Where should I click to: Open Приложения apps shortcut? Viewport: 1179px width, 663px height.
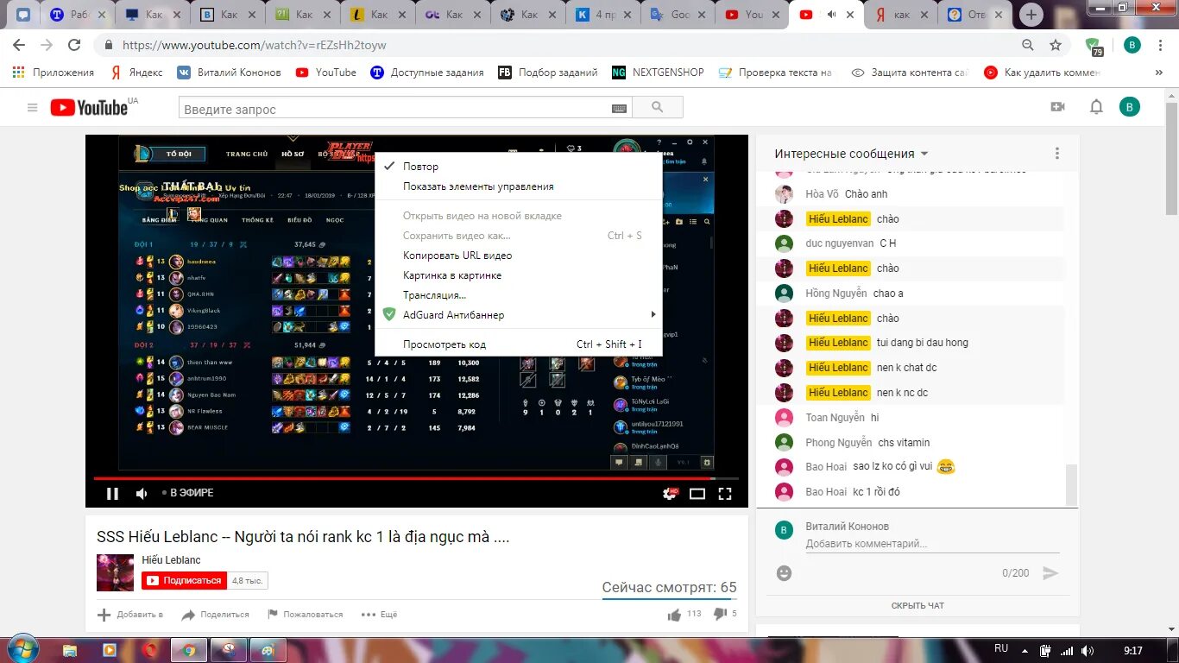tap(53, 73)
